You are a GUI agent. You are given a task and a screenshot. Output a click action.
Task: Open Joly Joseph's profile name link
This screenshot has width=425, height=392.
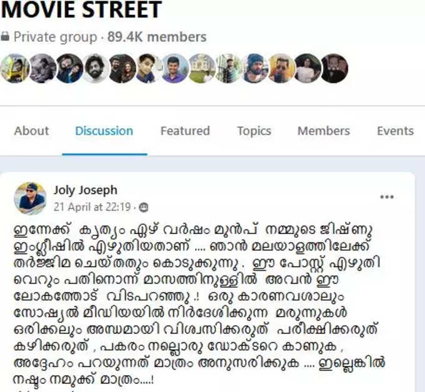(86, 190)
